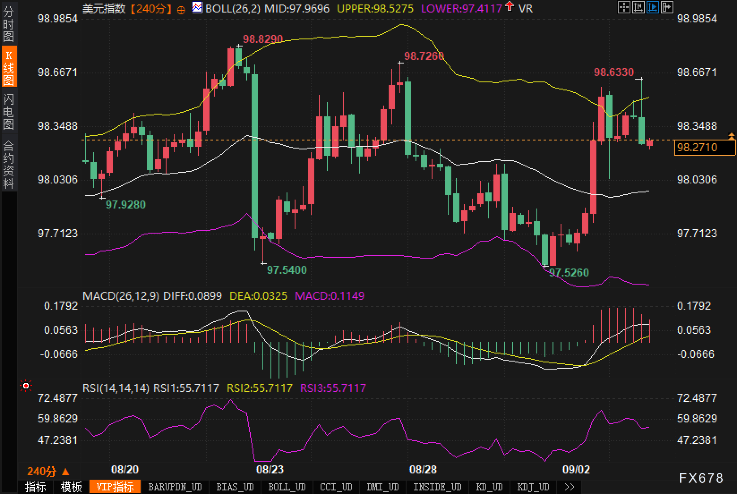Viewport: 737px width, 494px height.
Task: Show more indicators with >> arrow
Action: tap(569, 487)
